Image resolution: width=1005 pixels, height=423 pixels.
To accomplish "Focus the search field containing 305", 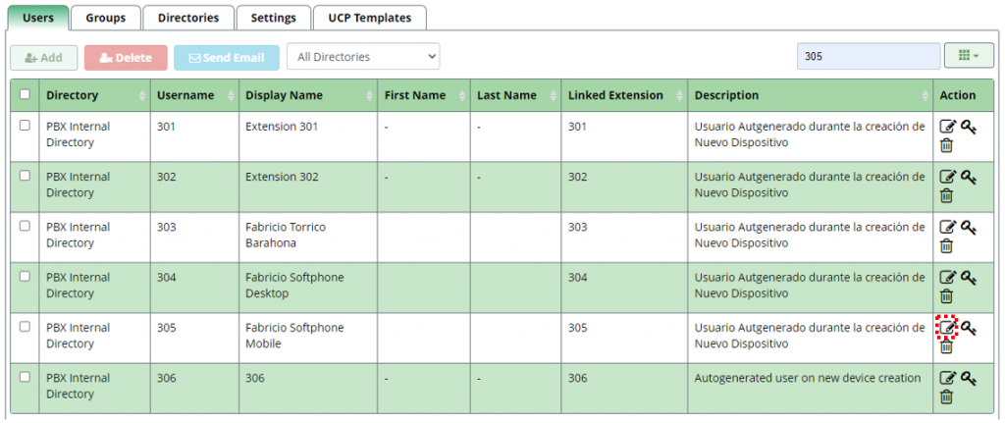I will pos(869,56).
